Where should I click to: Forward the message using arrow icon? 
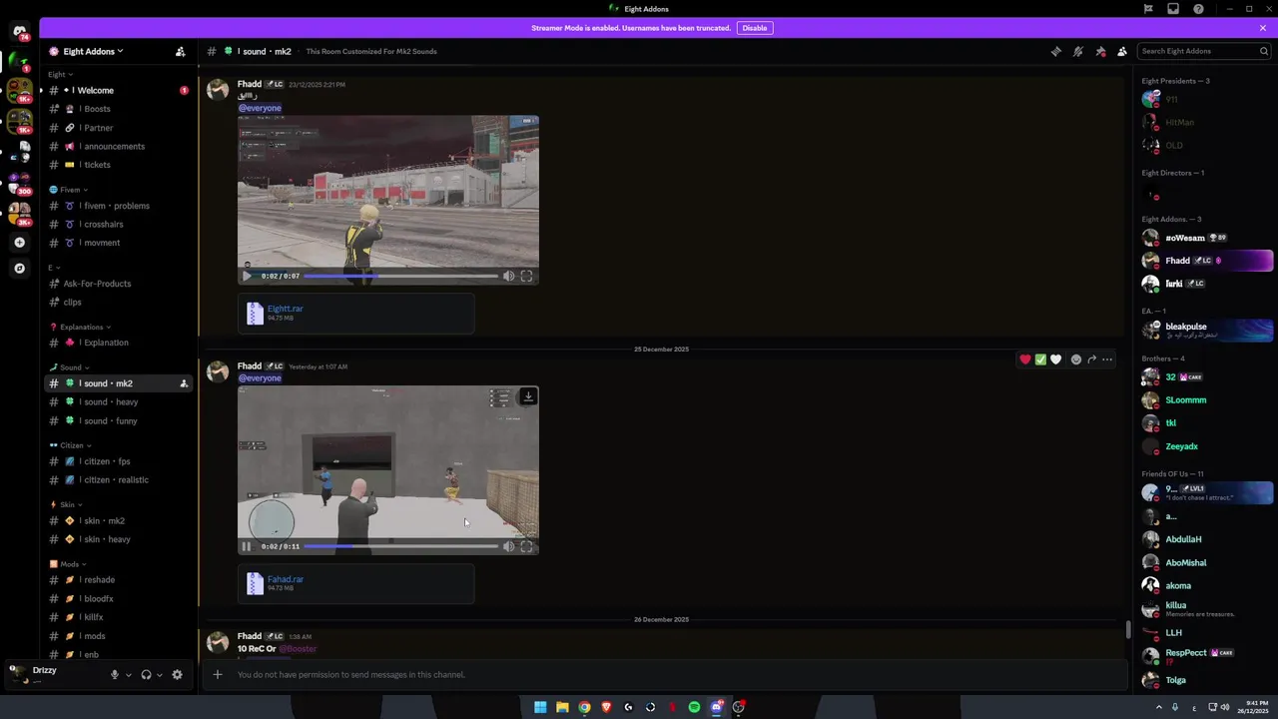[1091, 359]
